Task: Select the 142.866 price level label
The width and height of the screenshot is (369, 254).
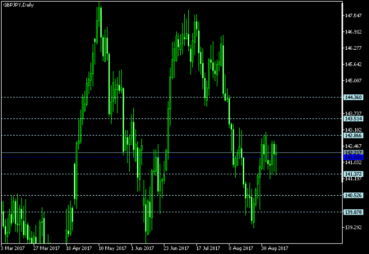Action: click(354, 136)
